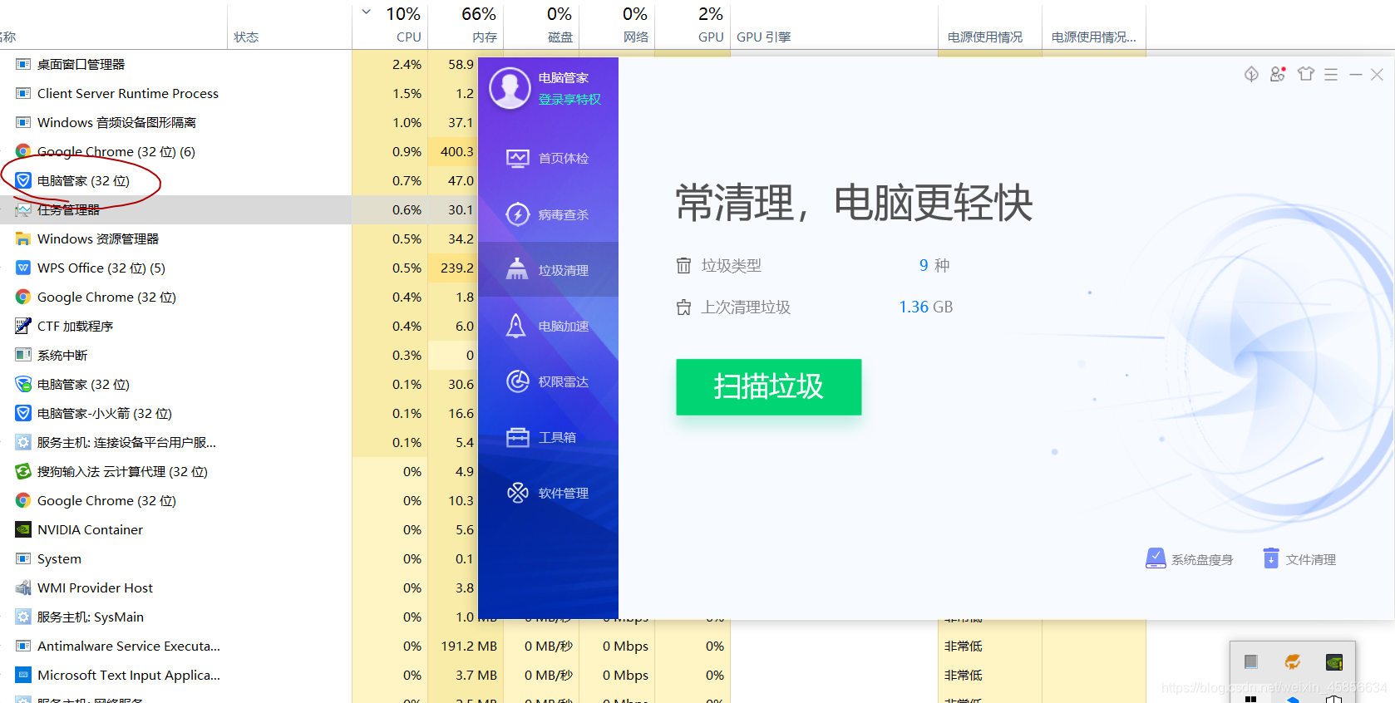Click Microsoft Text Input Applica... icon

click(23, 675)
